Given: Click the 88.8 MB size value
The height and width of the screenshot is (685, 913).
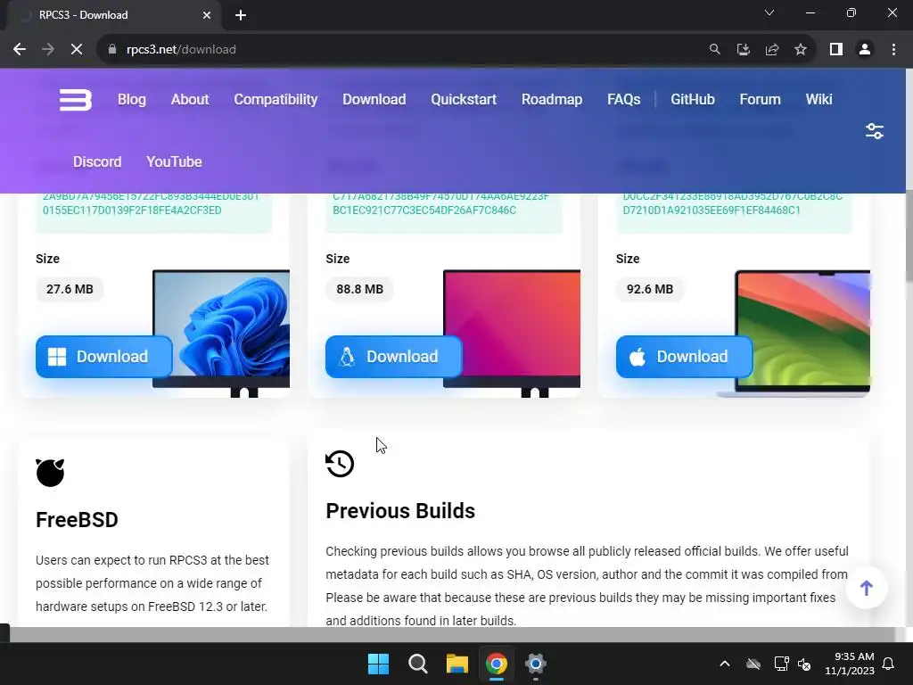Looking at the screenshot, I should click(x=360, y=289).
